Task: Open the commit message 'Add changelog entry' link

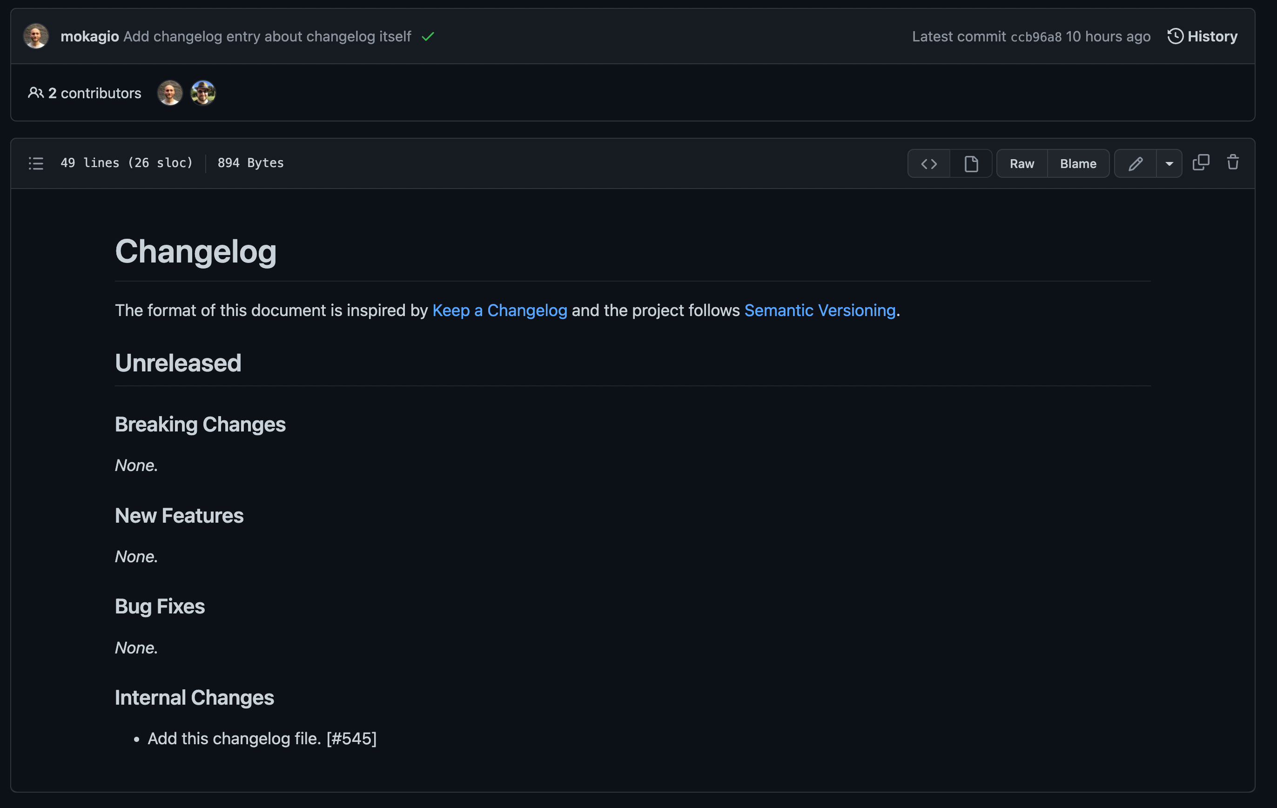Action: [267, 37]
